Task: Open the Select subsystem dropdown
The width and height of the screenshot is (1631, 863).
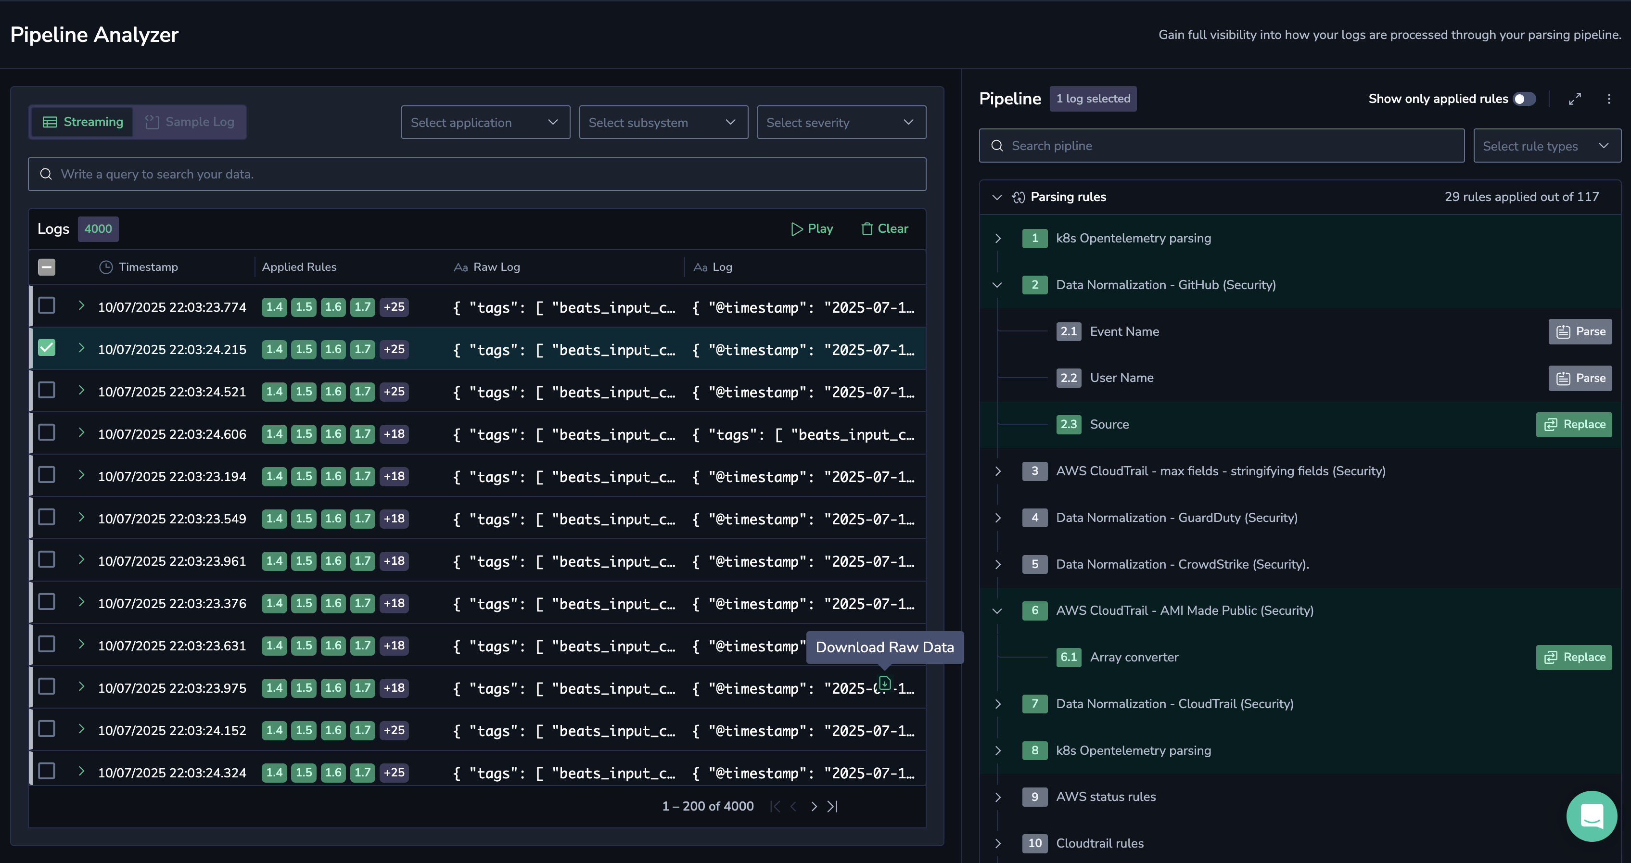Action: (663, 122)
